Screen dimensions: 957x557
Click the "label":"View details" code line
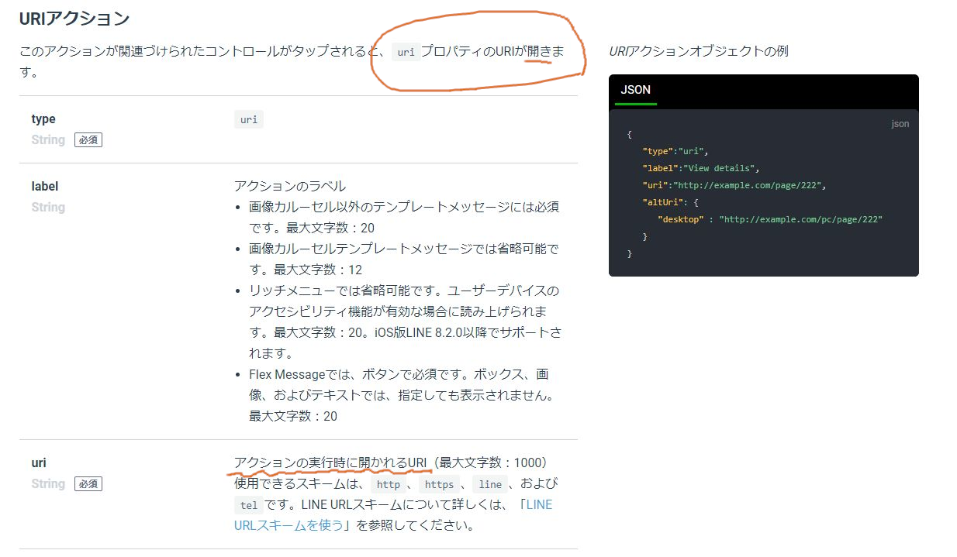pyautogui.click(x=701, y=168)
